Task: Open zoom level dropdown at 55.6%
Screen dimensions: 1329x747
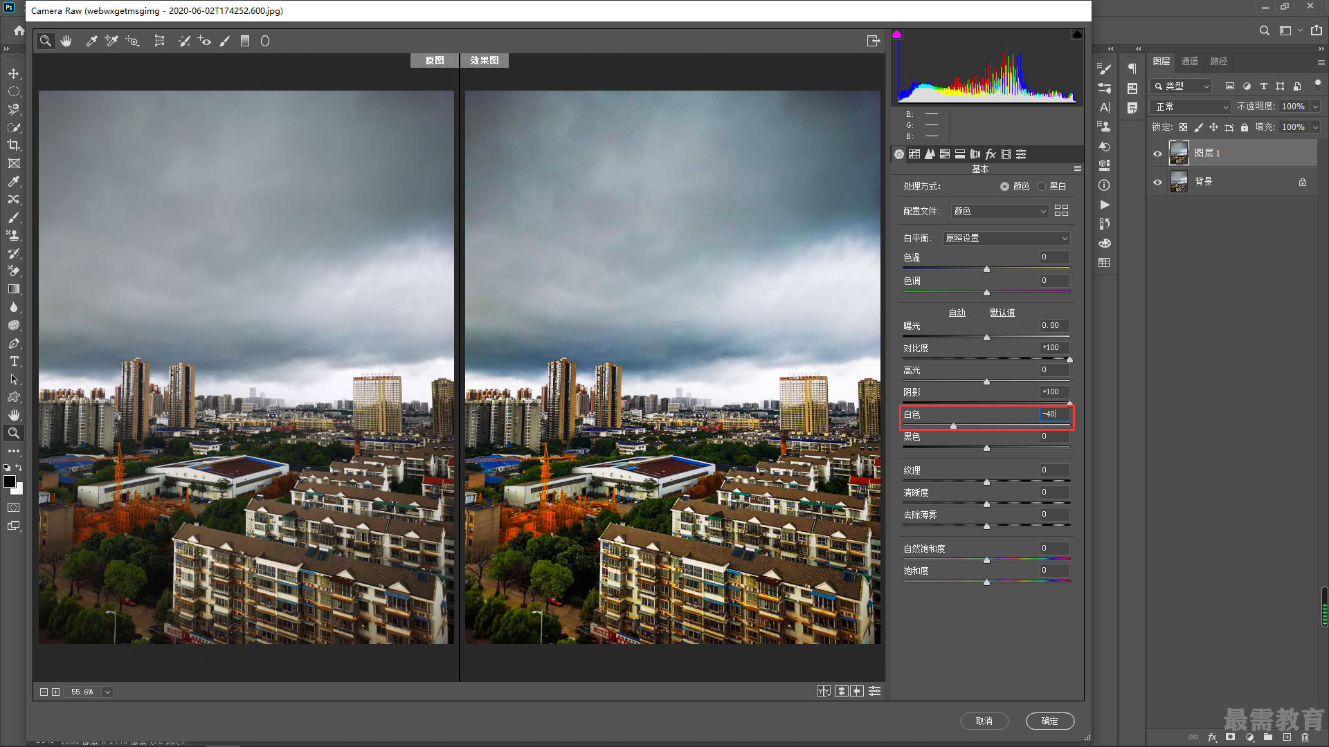Action: coord(107,692)
